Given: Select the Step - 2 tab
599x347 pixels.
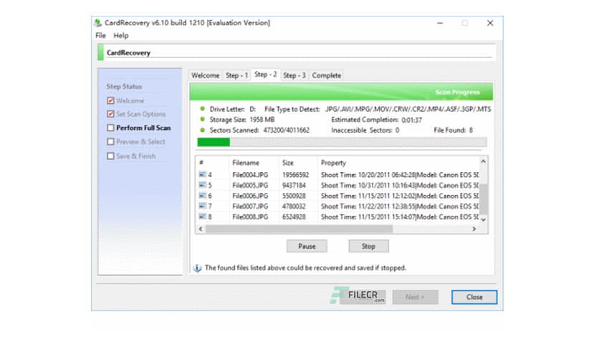Looking at the screenshot, I should click(266, 75).
